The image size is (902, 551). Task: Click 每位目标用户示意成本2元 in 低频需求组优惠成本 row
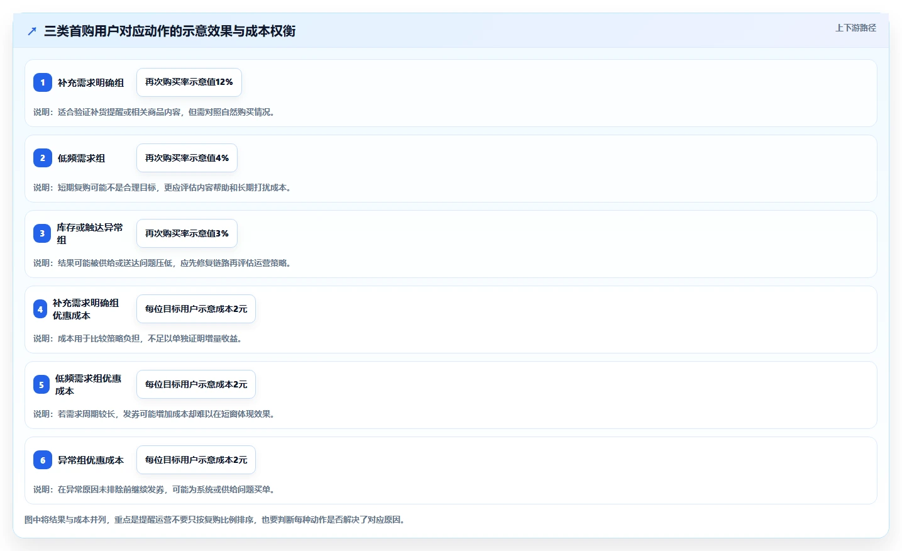[x=196, y=384]
